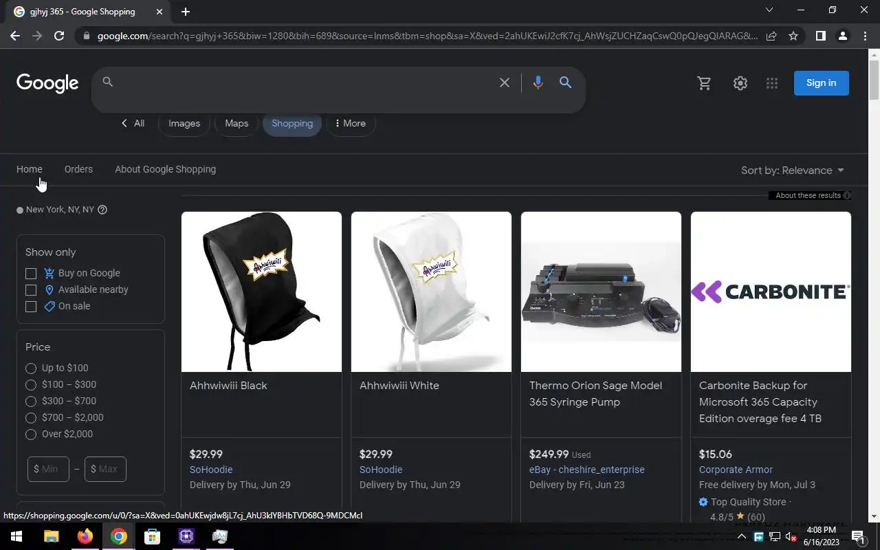Select price range $700 – $2,000

tap(31, 417)
